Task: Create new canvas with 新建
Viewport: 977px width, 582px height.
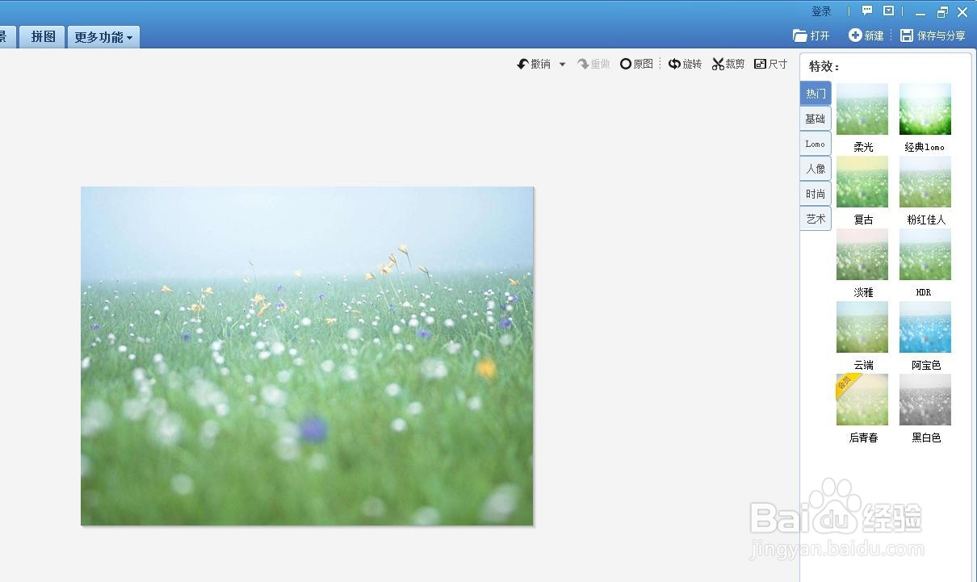Action: [x=866, y=36]
